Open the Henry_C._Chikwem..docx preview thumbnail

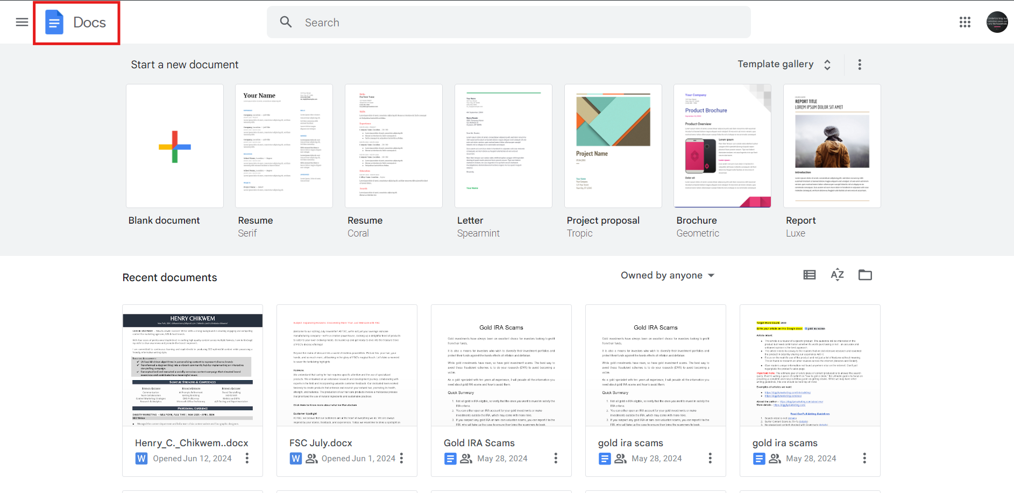coord(193,366)
